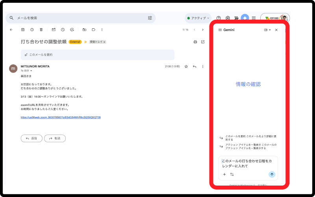Open the Zoom meeting URL link
Screen dimensions: 315x197
[x=61, y=117]
